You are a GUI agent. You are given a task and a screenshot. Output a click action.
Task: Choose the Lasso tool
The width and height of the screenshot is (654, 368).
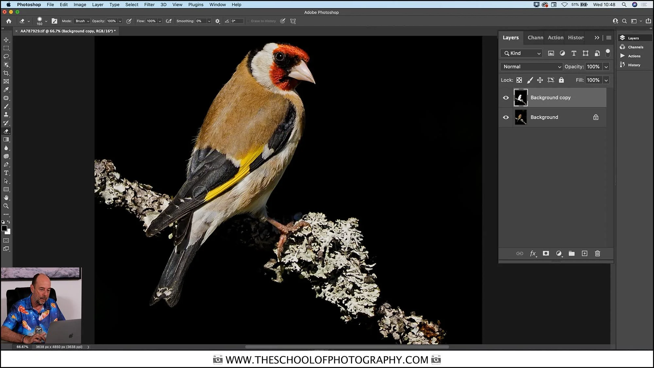pyautogui.click(x=6, y=56)
